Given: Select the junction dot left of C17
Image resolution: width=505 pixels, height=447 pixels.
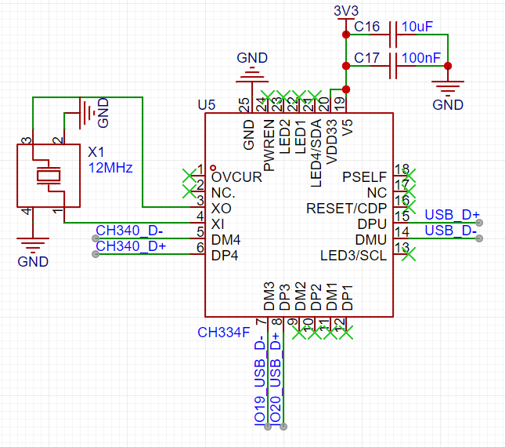Looking at the screenshot, I should tap(346, 66).
